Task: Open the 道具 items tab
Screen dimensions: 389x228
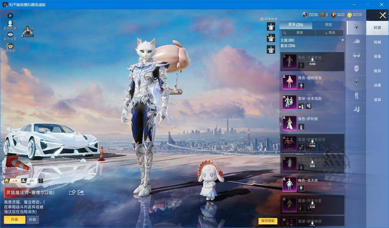Action: pyautogui.click(x=377, y=100)
